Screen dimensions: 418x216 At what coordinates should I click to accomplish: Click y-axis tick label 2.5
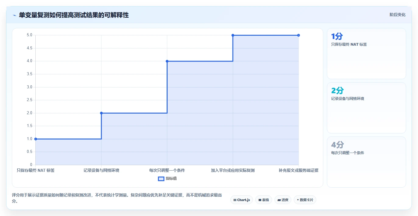[x=30, y=100]
